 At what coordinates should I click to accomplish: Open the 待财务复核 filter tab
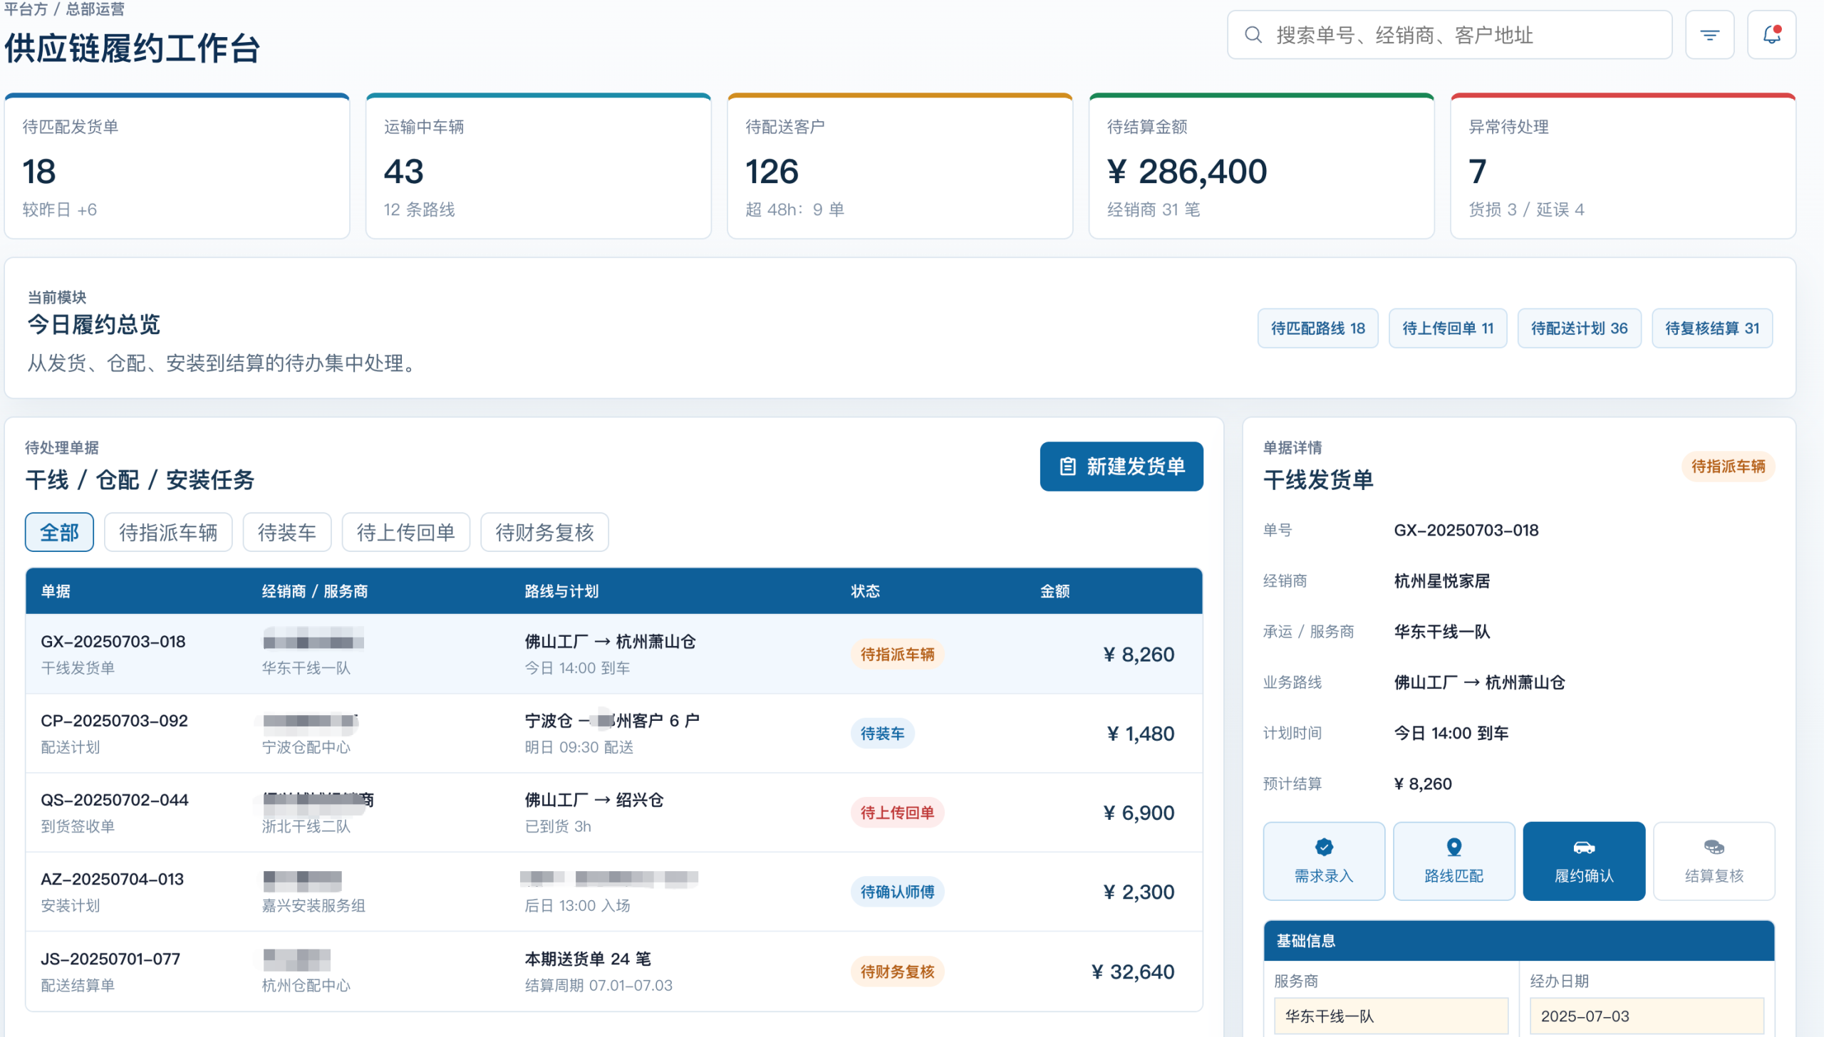tap(544, 532)
